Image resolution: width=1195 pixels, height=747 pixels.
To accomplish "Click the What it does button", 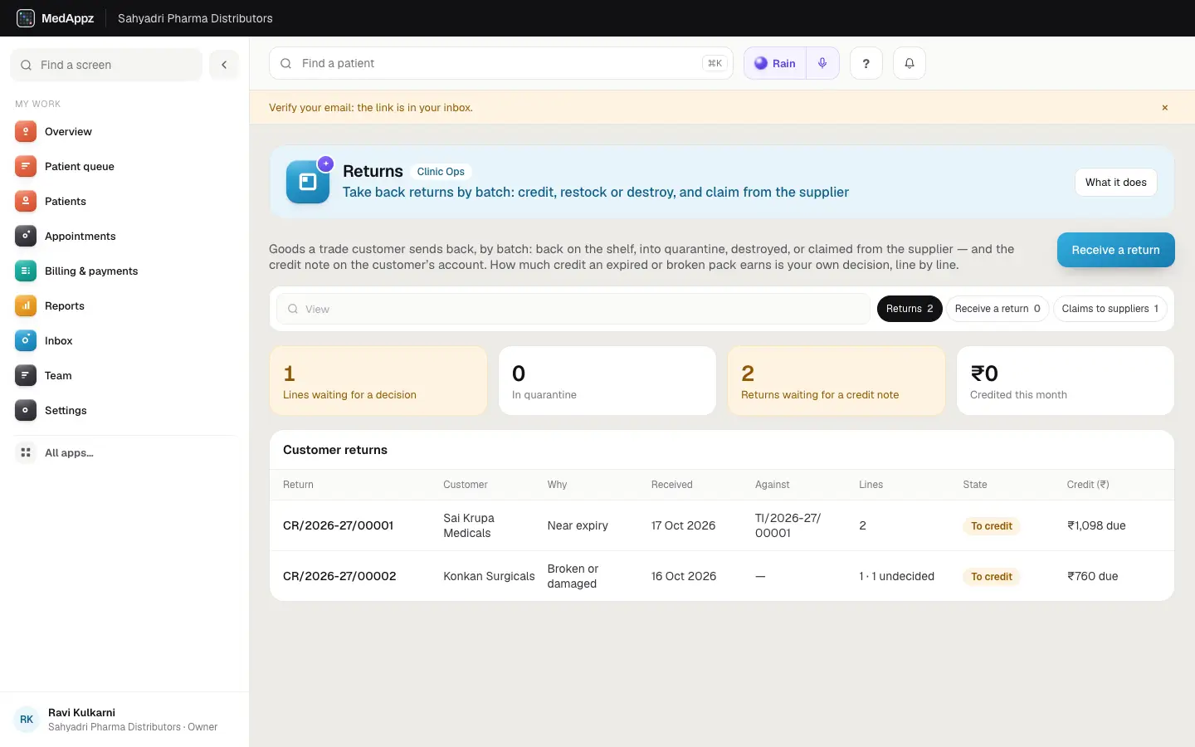I will pos(1116,183).
